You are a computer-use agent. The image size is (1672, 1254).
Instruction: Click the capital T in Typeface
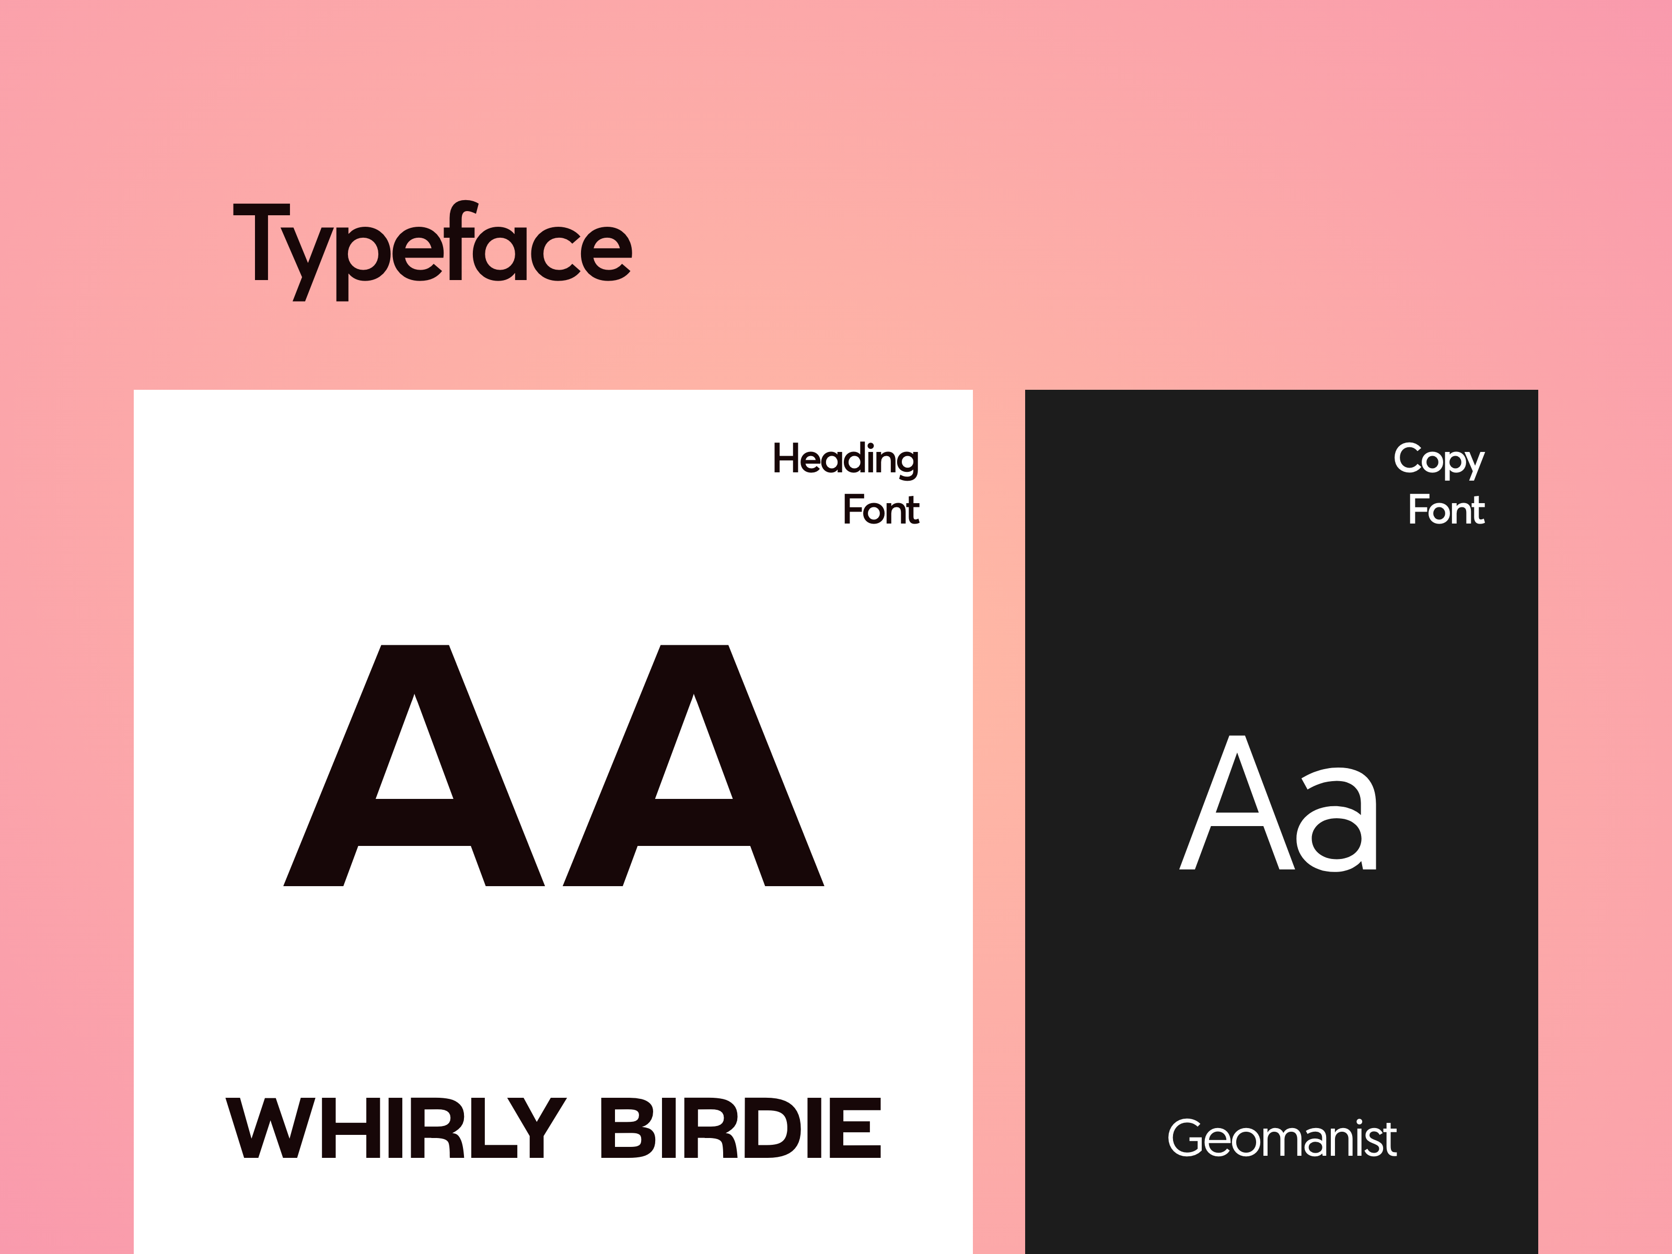pyautogui.click(x=262, y=242)
